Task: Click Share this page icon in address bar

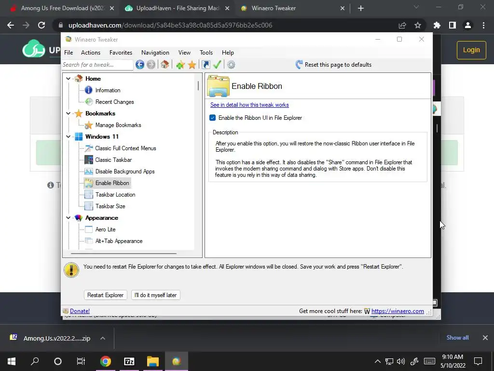Action: (x=402, y=25)
